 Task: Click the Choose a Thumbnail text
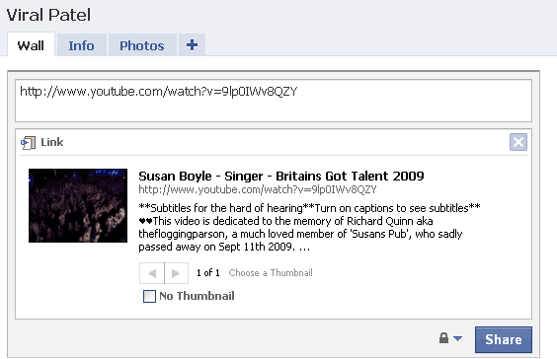pos(271,273)
